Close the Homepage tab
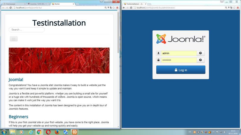Image resolution: width=241 pixels, height=135 pixels. (x=25, y=4)
